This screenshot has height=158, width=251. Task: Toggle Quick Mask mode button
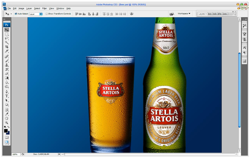tap(7, 137)
